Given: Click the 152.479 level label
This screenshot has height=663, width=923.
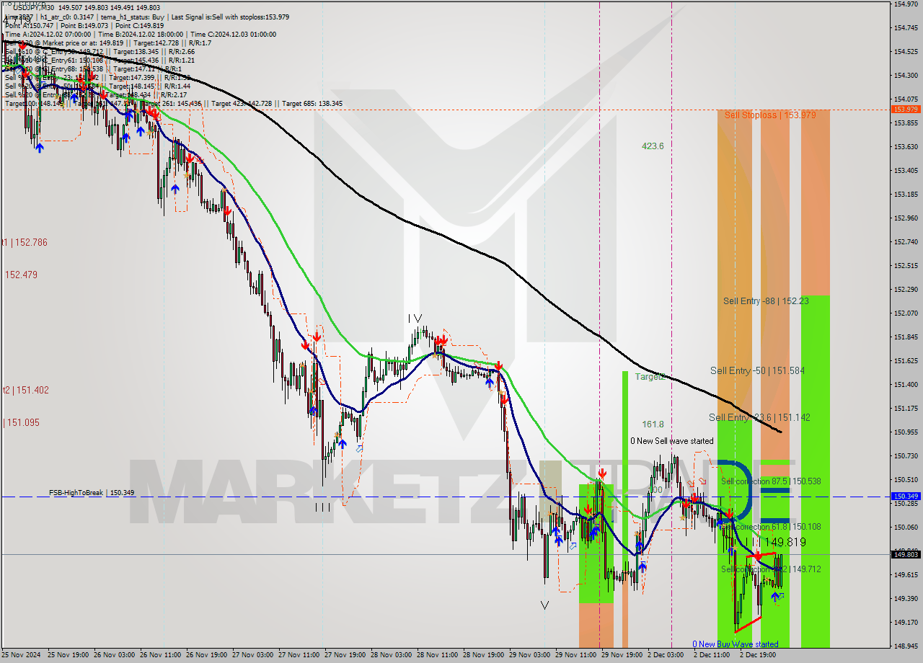Looking at the screenshot, I should click(21, 275).
